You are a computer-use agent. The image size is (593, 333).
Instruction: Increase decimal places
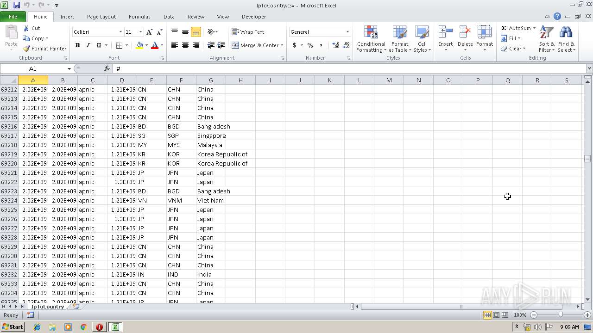(335, 45)
